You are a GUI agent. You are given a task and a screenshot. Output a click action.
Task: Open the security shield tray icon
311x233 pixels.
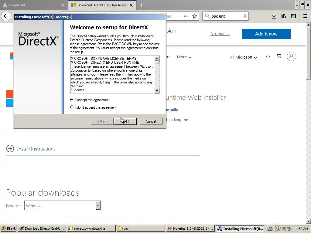click(x=278, y=229)
